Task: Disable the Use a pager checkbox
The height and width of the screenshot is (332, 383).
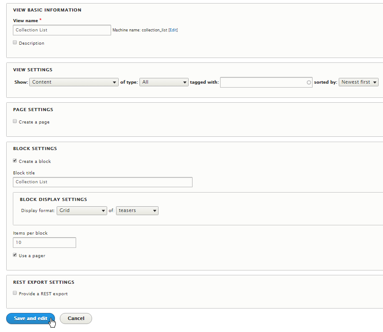Action: 15,255
